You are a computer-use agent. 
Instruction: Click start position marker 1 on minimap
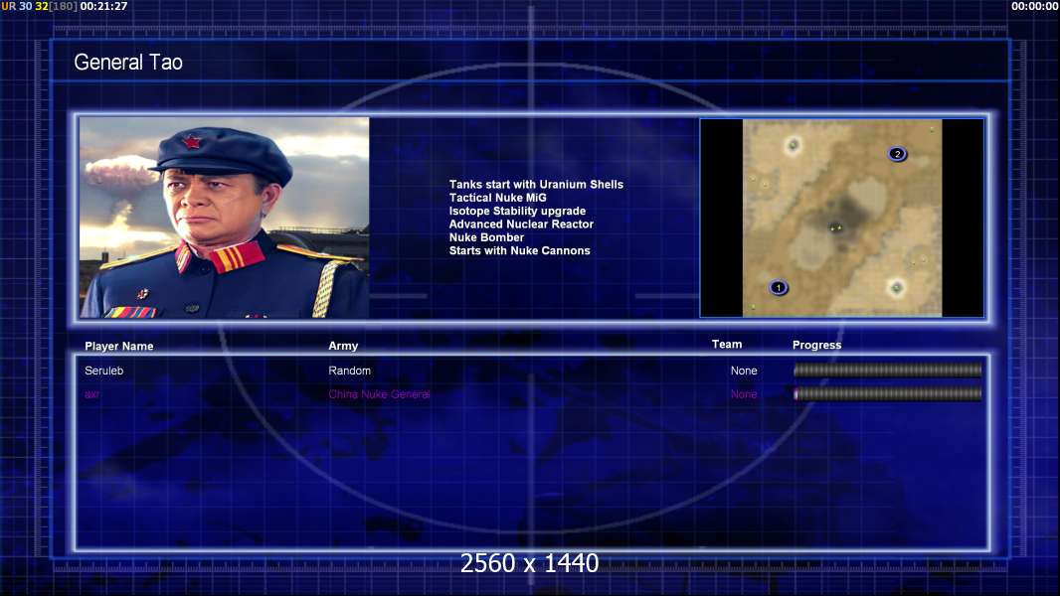click(x=779, y=287)
